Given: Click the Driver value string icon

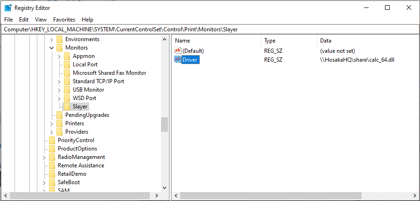Looking at the screenshot, I should 178,59.
